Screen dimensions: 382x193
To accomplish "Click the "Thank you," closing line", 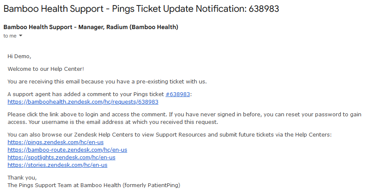I will click(22, 178).
